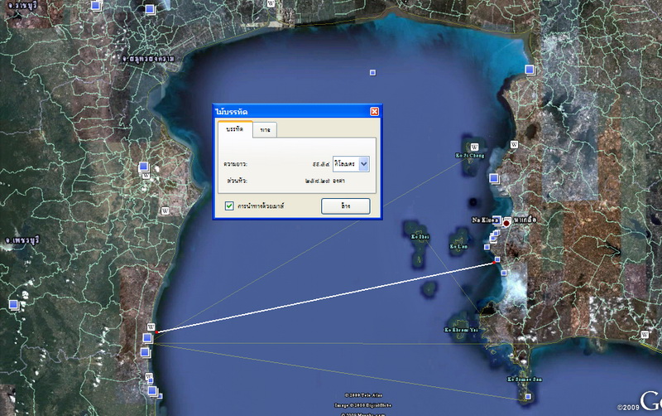The height and width of the screenshot is (416, 662).
Task: Toggle the mouse navigation checkbox in ruler dialog
Action: 229,205
